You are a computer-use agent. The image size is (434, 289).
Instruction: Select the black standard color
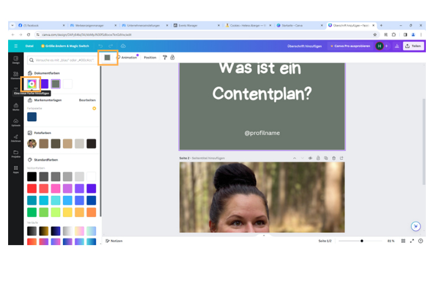point(32,176)
